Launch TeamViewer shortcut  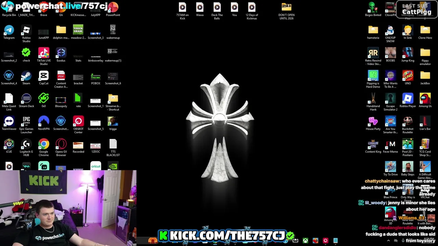pos(9,124)
